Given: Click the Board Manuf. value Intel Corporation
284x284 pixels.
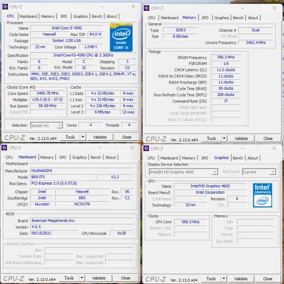Looking at the screenshot, I should 210,192.
